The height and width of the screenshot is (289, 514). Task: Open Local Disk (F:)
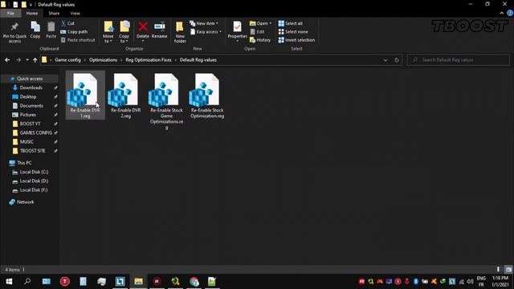34,190
